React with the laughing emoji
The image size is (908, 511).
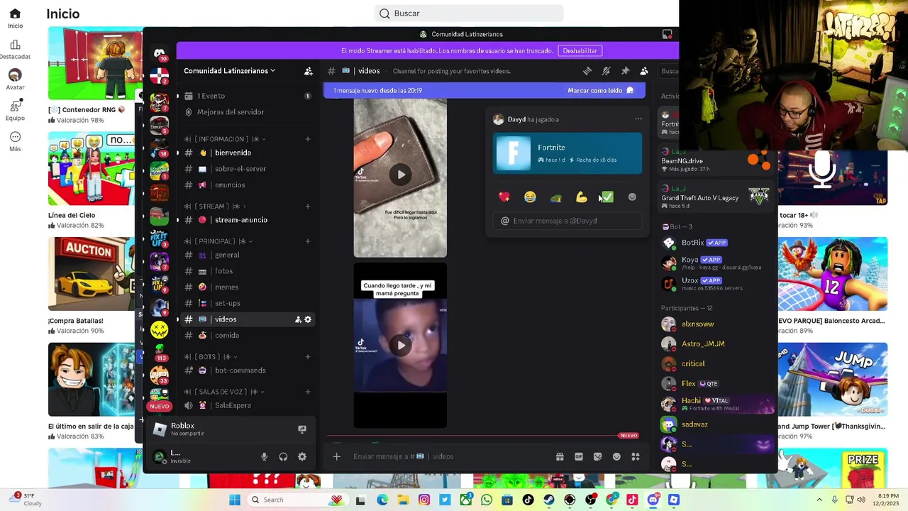pyautogui.click(x=530, y=197)
